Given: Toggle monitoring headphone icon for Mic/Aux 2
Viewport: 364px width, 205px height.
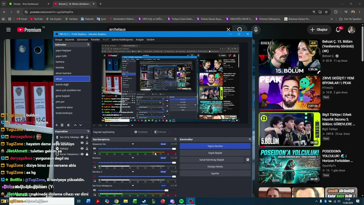Looking at the screenshot, I should coord(95,181).
